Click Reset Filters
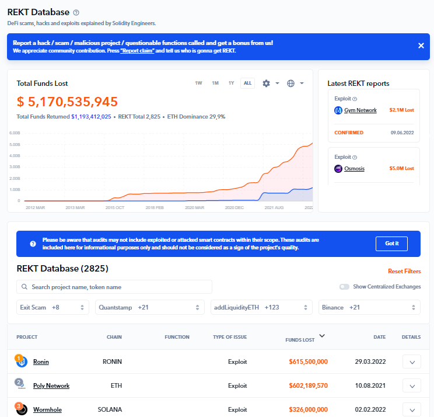This screenshot has width=434, height=417. (404, 271)
